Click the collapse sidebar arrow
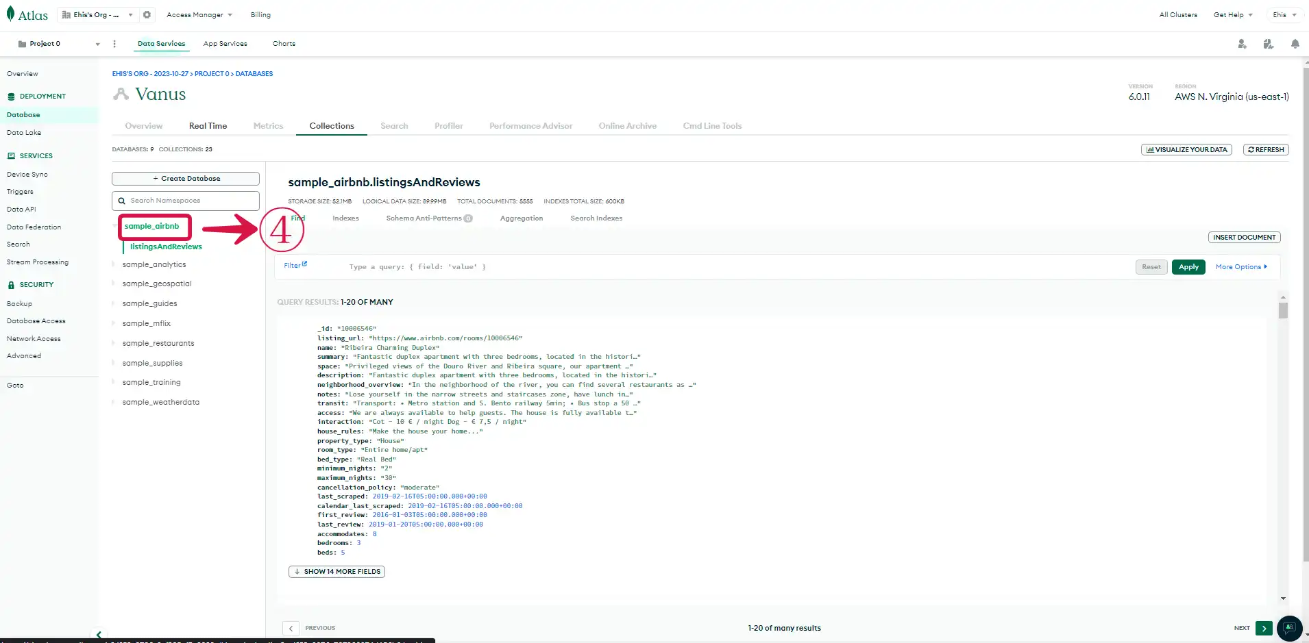The height and width of the screenshot is (643, 1309). (99, 635)
